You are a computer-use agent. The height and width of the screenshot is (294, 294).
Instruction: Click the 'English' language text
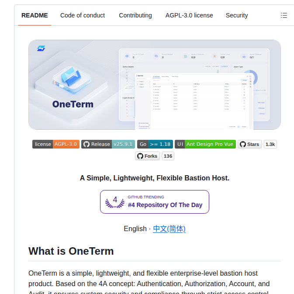[135, 229]
